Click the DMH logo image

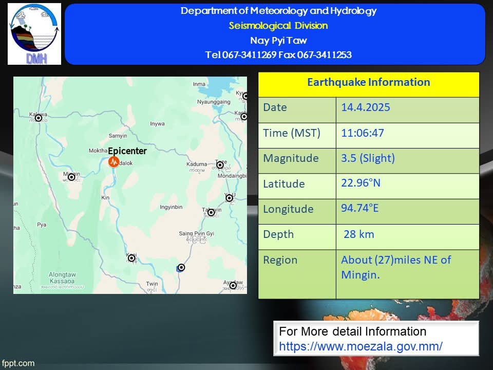(x=34, y=34)
